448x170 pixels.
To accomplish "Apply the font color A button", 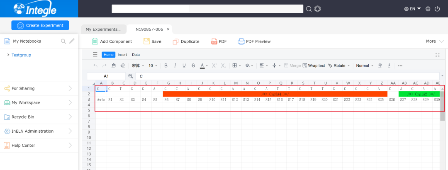I will [x=202, y=66].
